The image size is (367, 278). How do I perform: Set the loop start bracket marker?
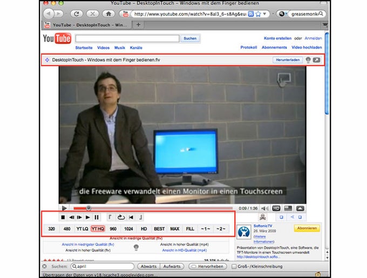coord(110,218)
